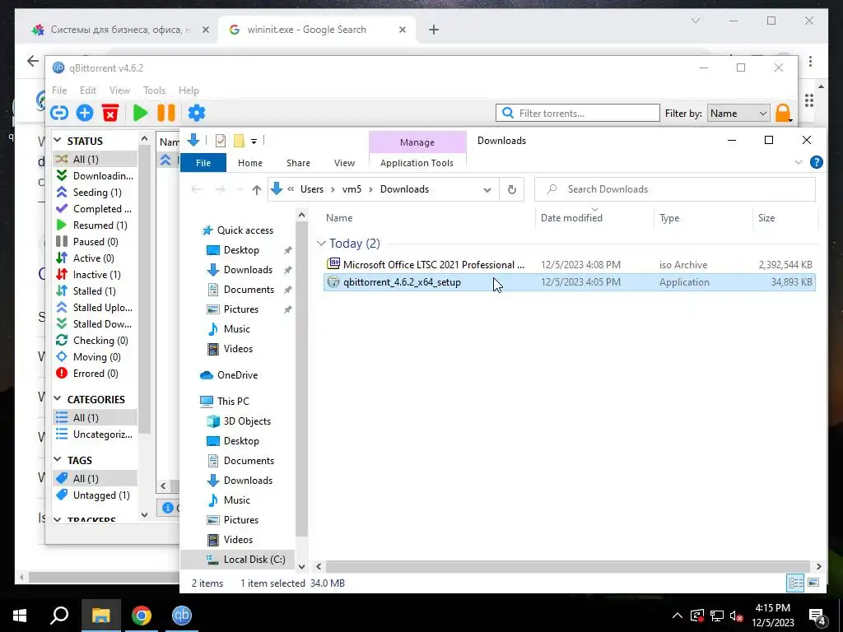843x632 pixels.
Task: Expand Explorer ribbon chevron
Action: coord(799,162)
